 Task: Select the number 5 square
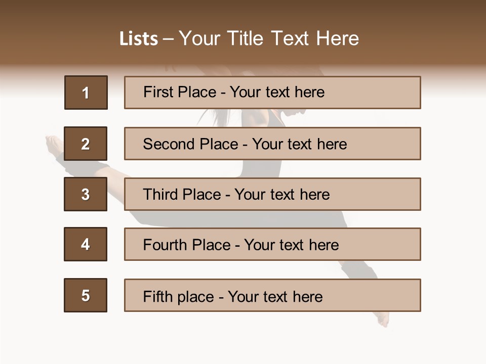(x=86, y=295)
